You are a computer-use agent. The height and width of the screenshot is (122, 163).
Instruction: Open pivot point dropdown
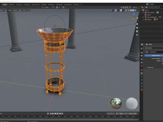53,7
